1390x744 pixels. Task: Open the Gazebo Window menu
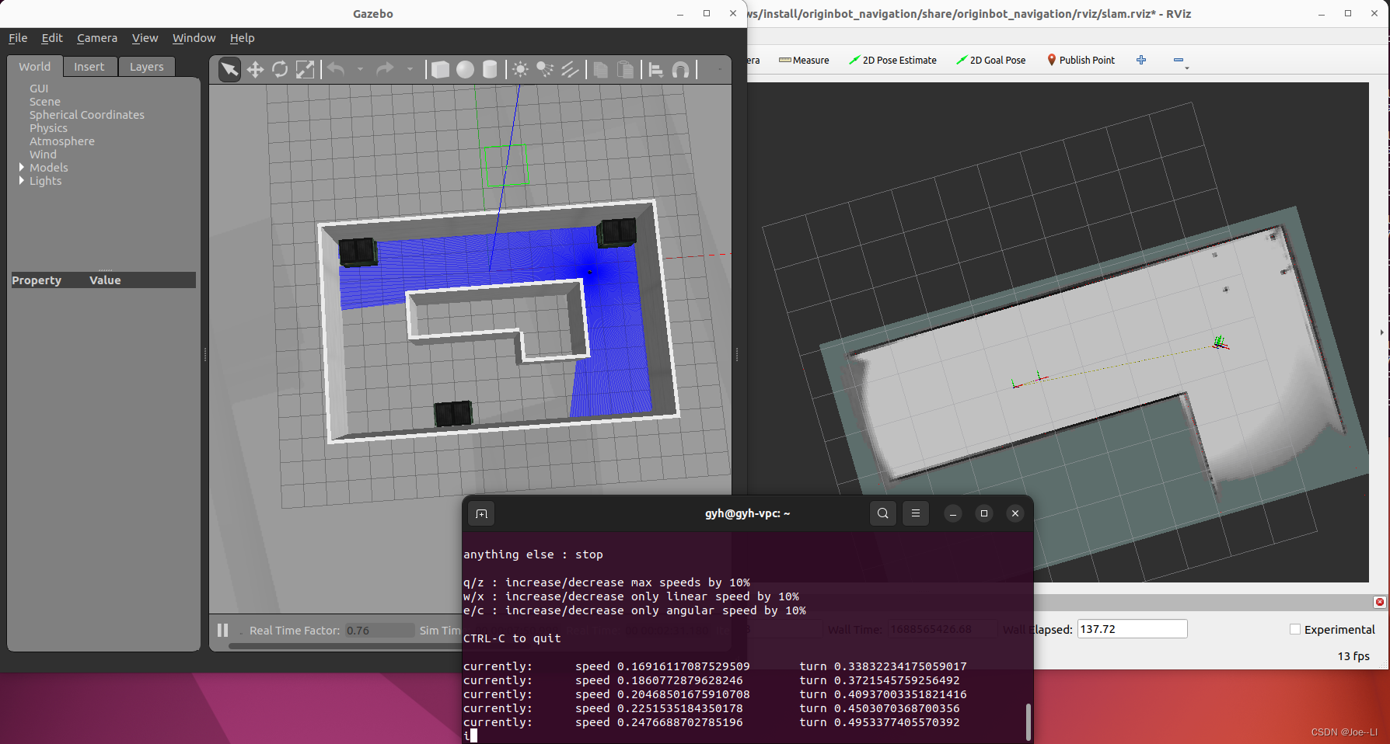[x=194, y=38]
